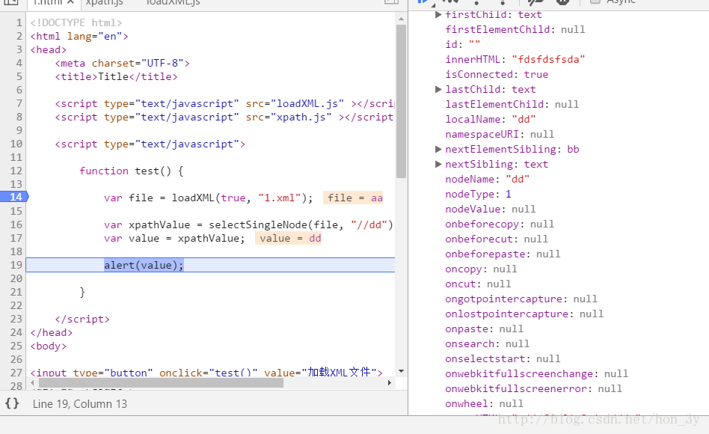Set a breakpoint on line number 7

(19, 103)
